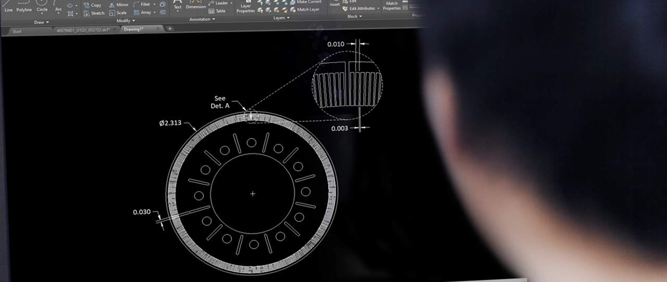Open the Edit Attributes dropdown arrow

point(378,8)
